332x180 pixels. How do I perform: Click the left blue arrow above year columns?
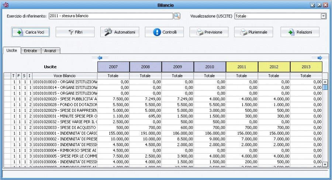(x=100, y=58)
